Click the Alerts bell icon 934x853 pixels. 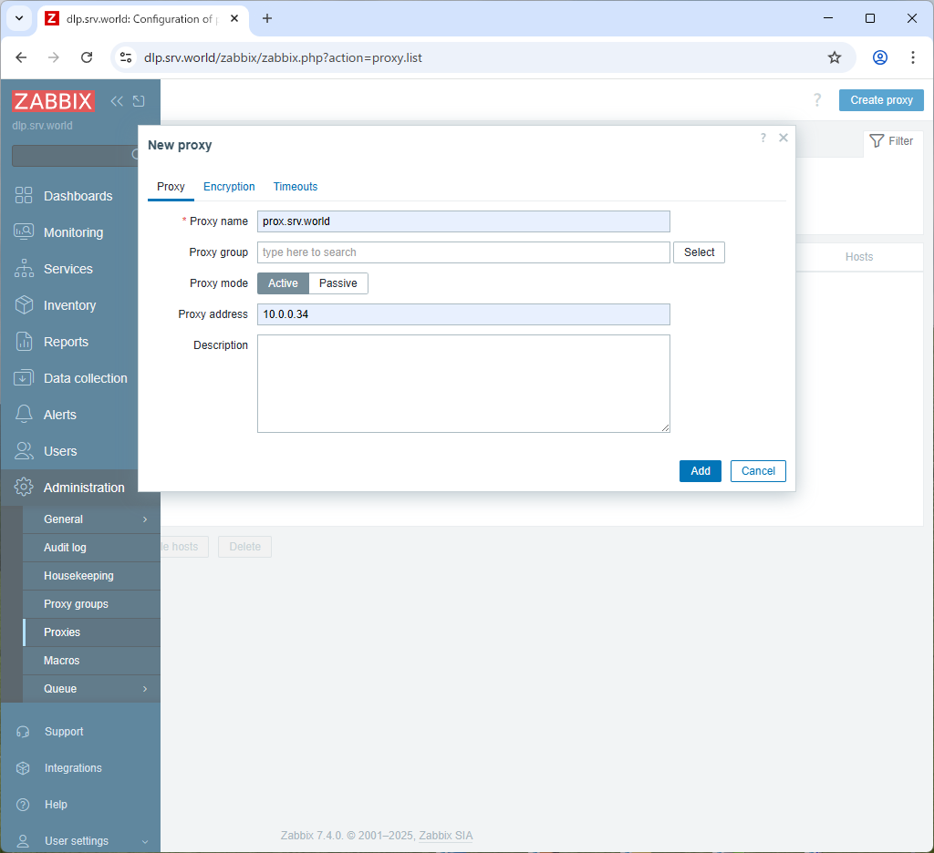(24, 415)
